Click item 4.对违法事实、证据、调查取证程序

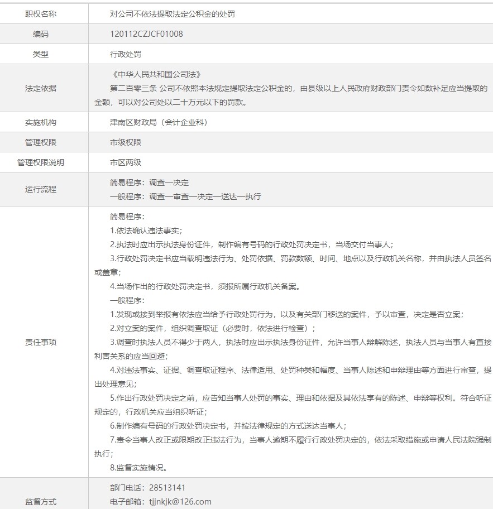(300, 371)
